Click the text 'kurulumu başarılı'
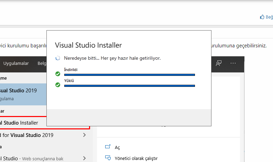Viewport: 273px width, 162px height. click(27, 46)
